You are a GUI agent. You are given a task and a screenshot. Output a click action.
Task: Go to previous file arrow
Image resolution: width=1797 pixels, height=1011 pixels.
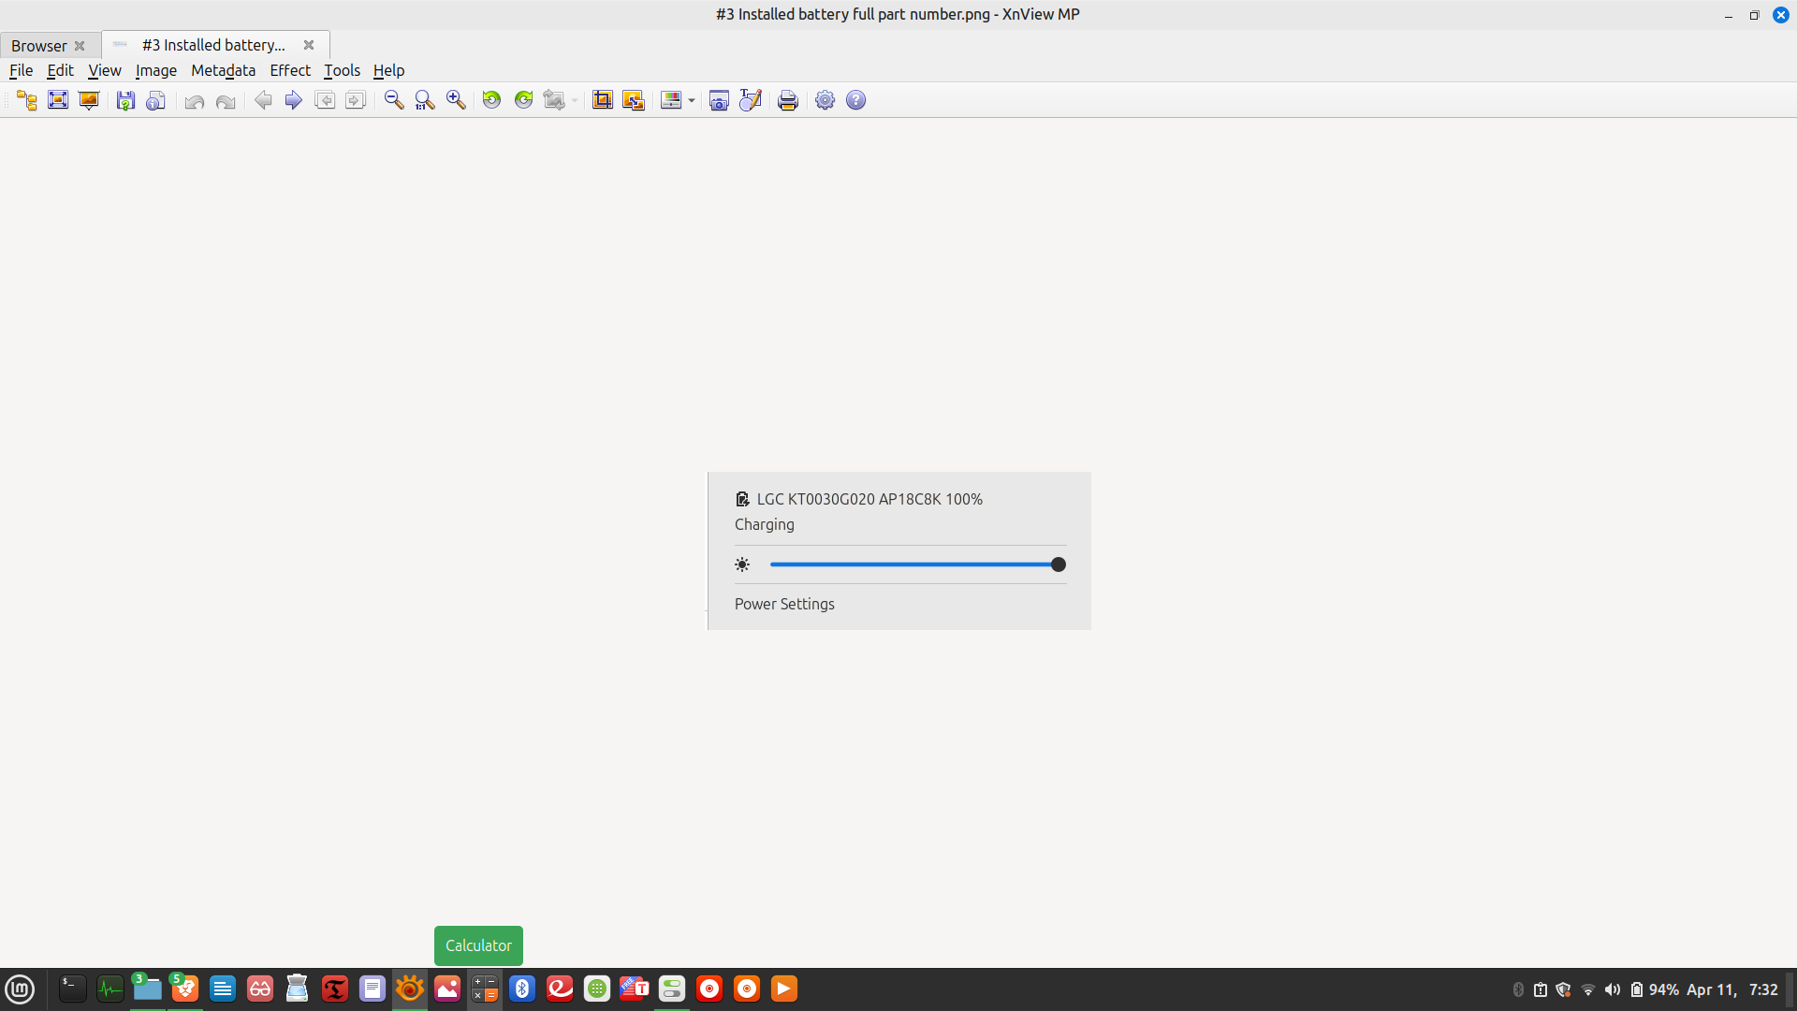tap(263, 100)
